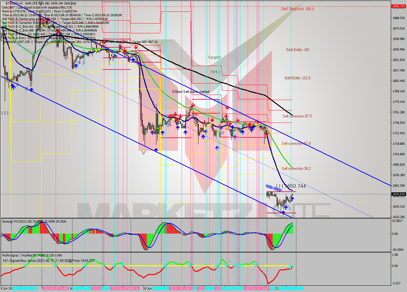Click the 1775.410 price axis value
Image resolution: width=407 pixels, height=292 pixels.
[x=398, y=102]
